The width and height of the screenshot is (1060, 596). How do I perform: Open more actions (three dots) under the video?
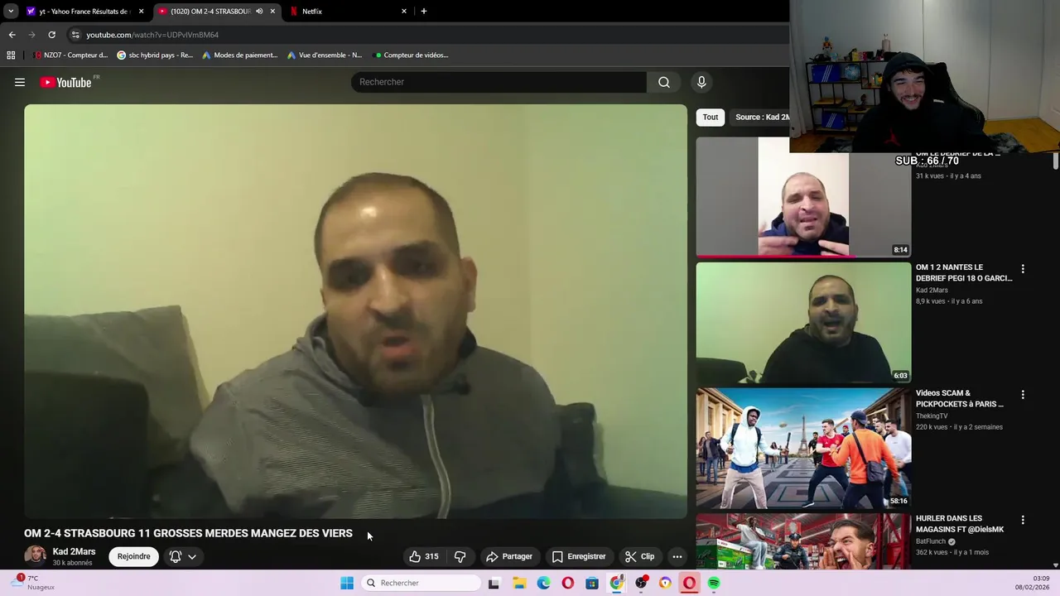pos(677,556)
